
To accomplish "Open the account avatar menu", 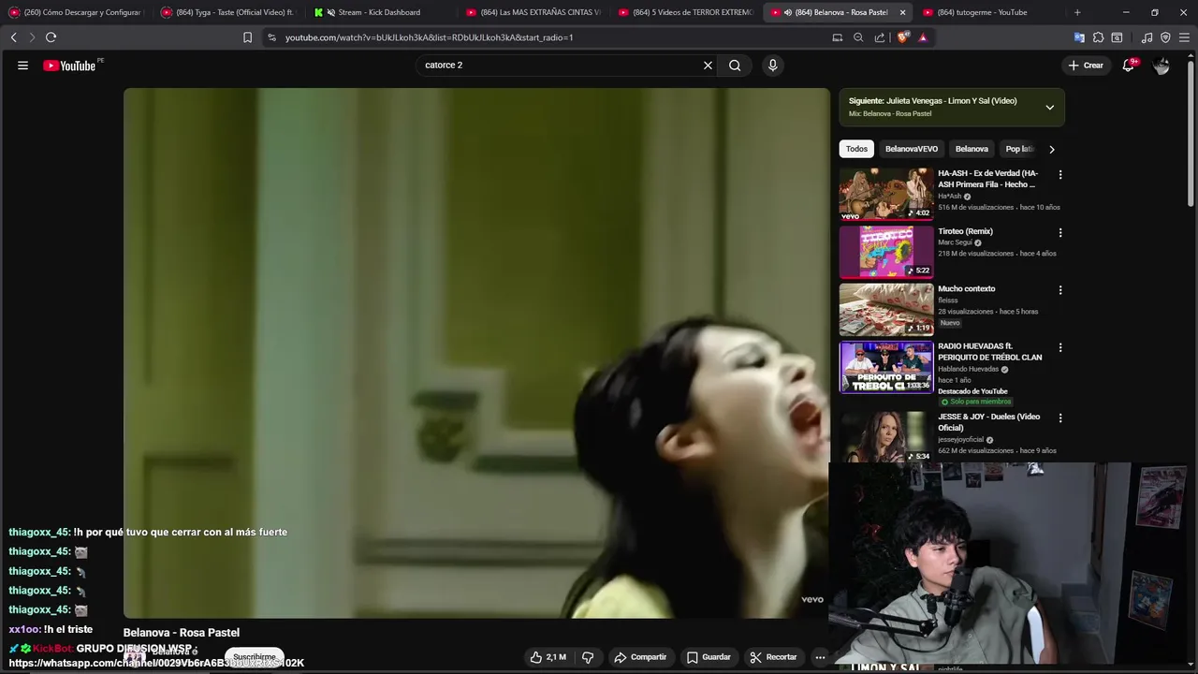I will [x=1161, y=66].
